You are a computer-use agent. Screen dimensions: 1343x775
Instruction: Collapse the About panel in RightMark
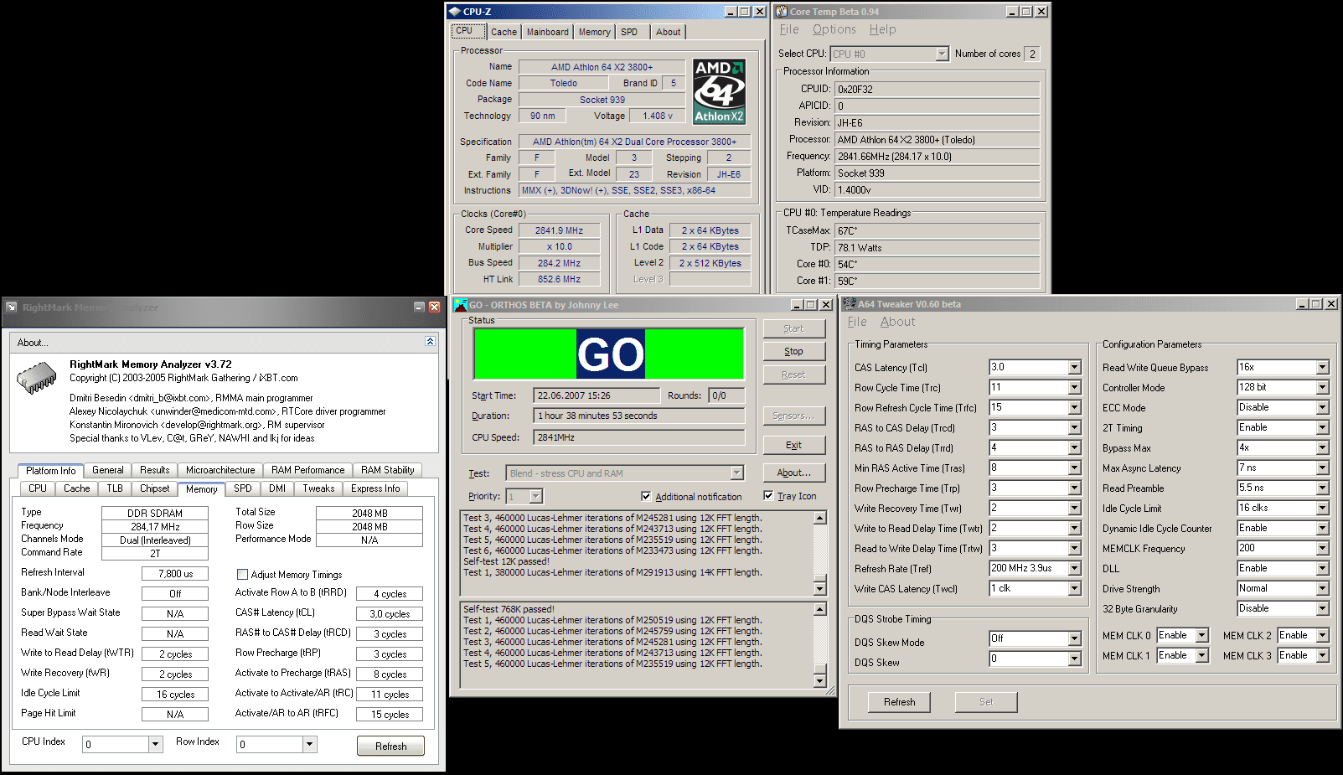pos(430,342)
